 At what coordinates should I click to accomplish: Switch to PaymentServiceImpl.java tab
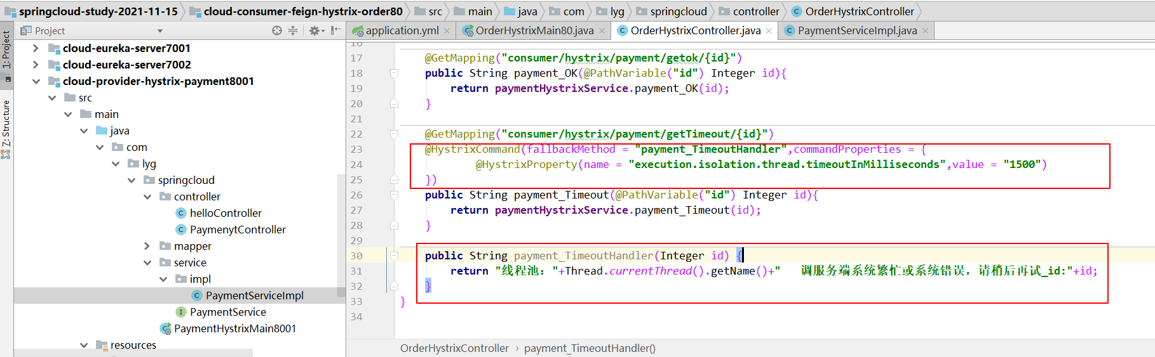[857, 30]
